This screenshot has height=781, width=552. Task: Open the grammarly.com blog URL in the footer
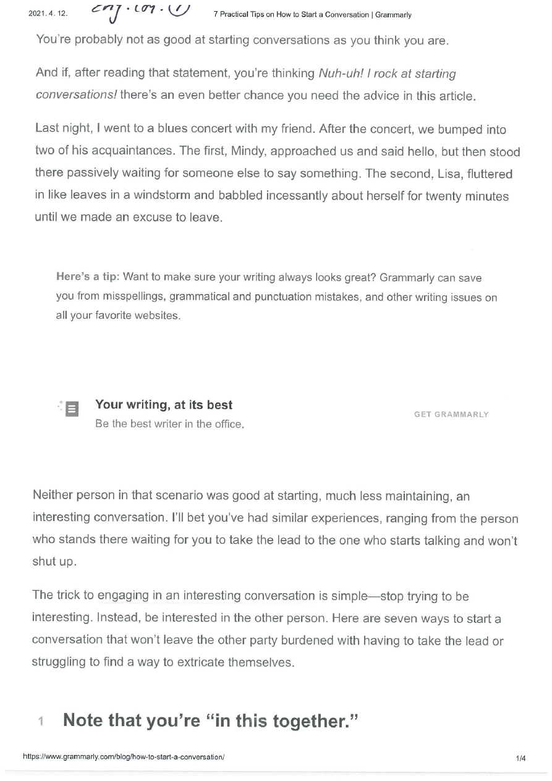(123, 756)
